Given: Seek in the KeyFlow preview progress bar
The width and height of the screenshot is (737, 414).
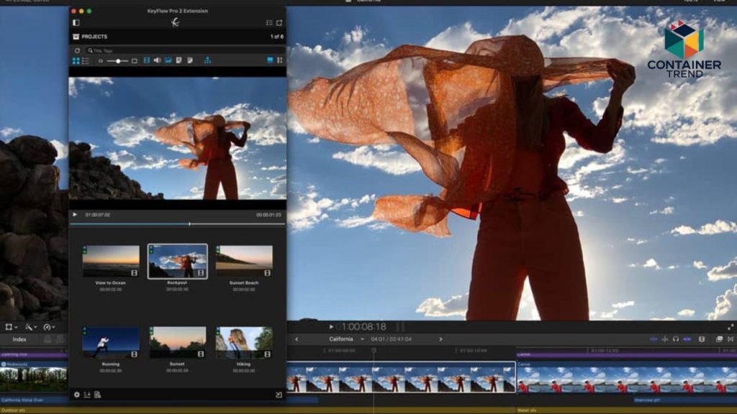Looking at the screenshot, I should coord(177,224).
